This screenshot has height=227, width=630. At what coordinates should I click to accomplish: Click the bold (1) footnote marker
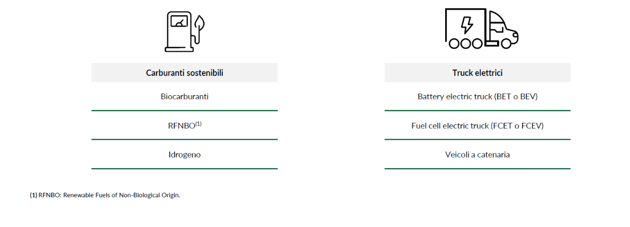point(33,195)
